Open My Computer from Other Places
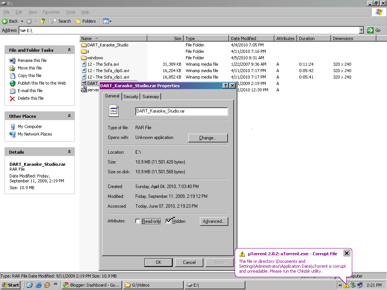 (x=30, y=126)
